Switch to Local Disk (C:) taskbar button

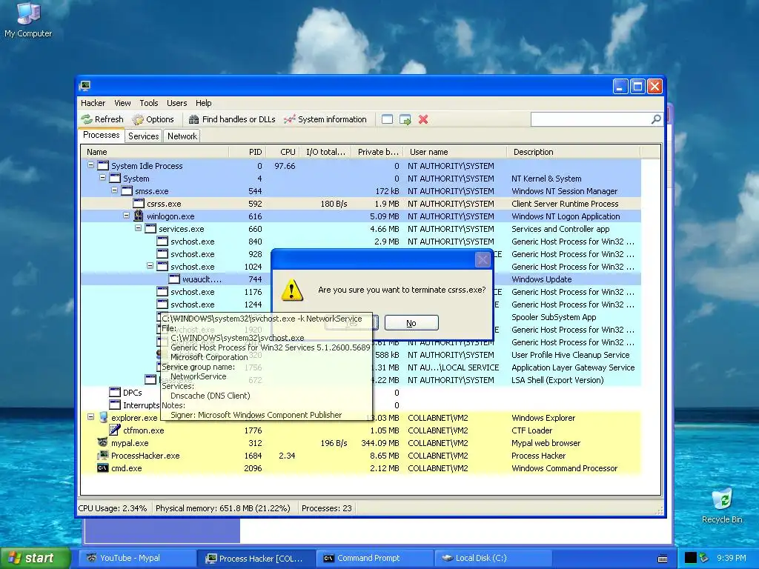(x=492, y=558)
